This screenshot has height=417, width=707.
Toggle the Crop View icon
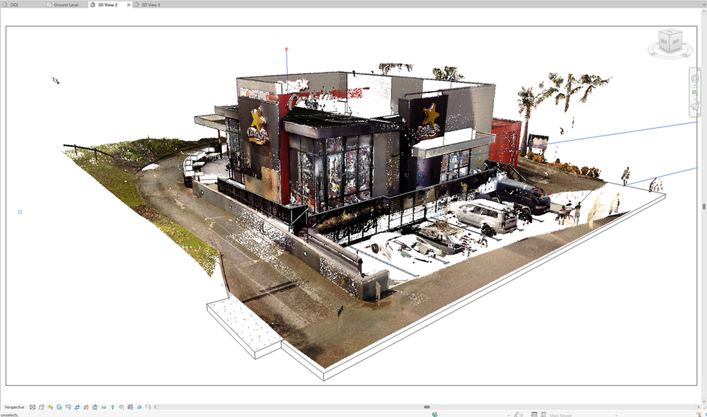[77, 407]
